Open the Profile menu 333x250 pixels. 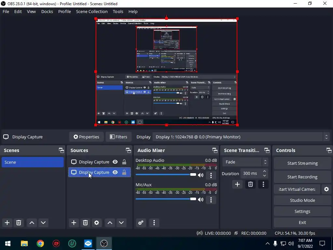click(65, 11)
